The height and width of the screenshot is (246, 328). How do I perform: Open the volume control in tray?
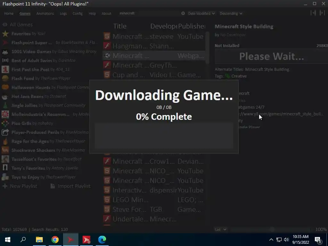(x=287, y=240)
